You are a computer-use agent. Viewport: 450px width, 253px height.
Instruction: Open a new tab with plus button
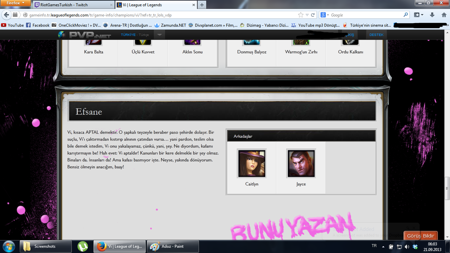(x=202, y=5)
